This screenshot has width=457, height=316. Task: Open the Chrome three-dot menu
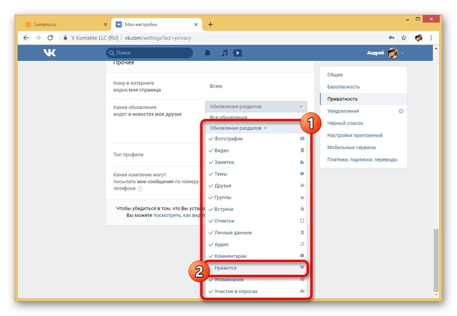pos(431,37)
